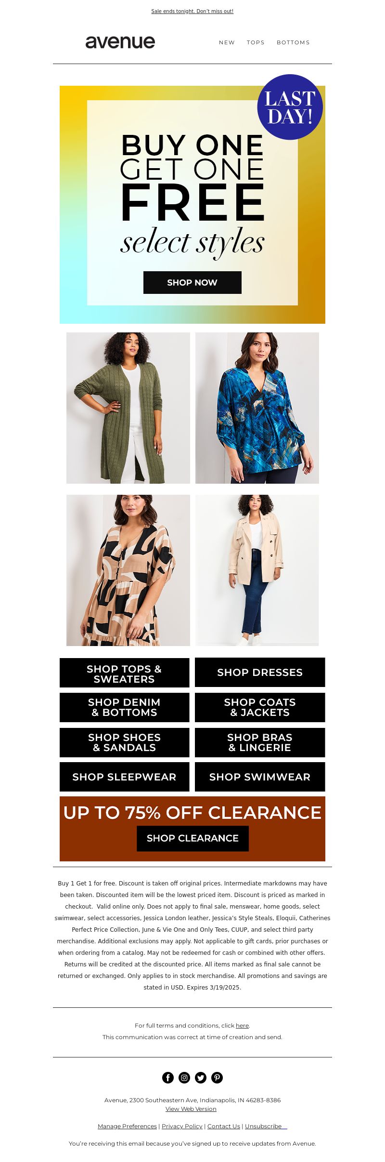Select Shop Coats & Jackets
385x1162 pixels.
(260, 707)
